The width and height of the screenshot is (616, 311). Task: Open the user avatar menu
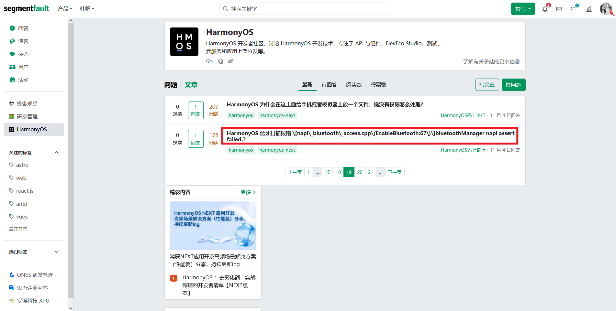[606, 9]
